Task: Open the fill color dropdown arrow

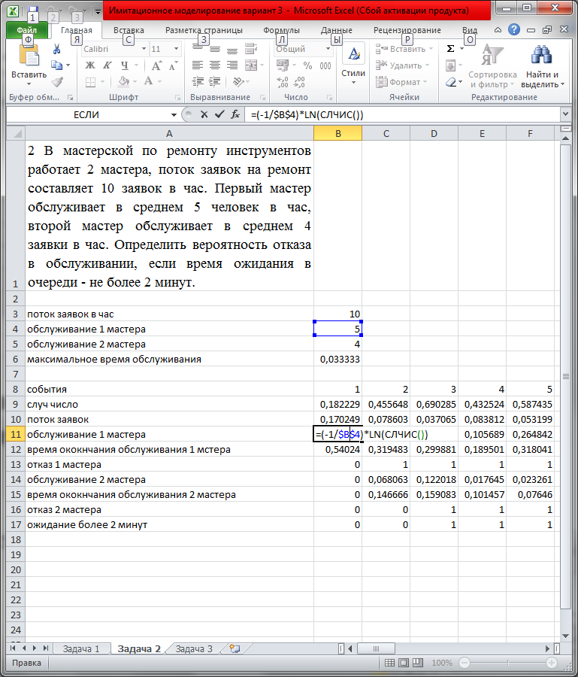Action: tap(135, 81)
